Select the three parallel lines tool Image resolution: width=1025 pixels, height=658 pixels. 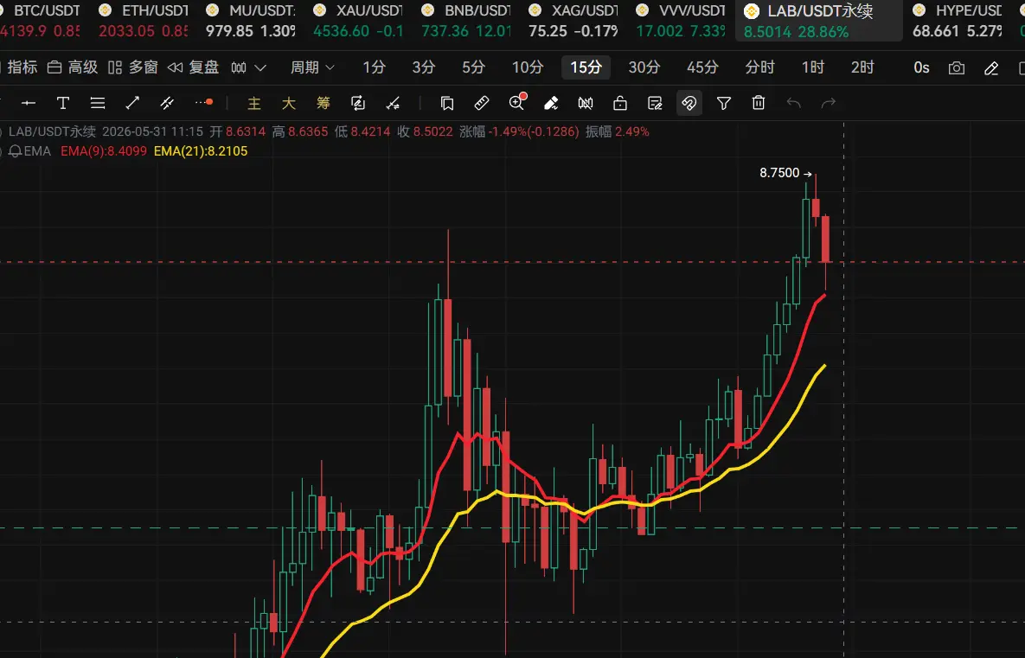pos(98,103)
